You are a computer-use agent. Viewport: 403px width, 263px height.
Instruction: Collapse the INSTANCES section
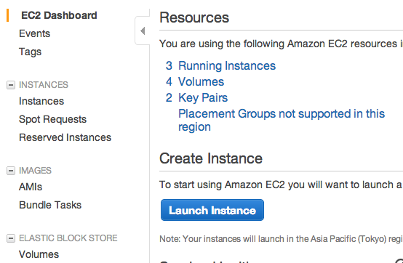pyautogui.click(x=10, y=85)
